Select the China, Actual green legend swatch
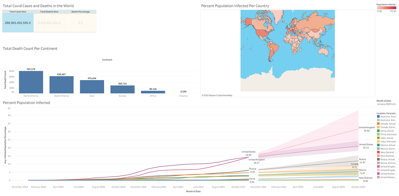 pos(378,131)
